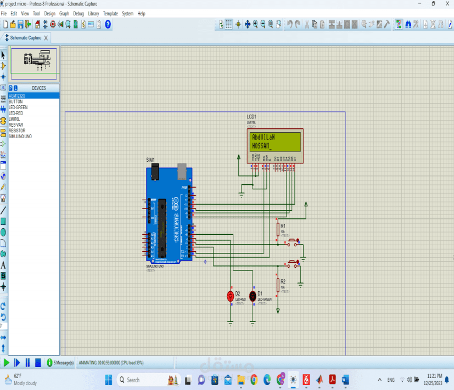This screenshot has width=454, height=390.
Task: Pause the running simulation
Action: [27, 363]
